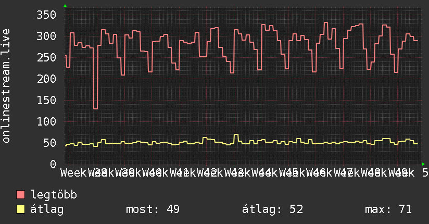Click the 'átlag: 52' statistic
429x224 pixels.
pos(273,209)
